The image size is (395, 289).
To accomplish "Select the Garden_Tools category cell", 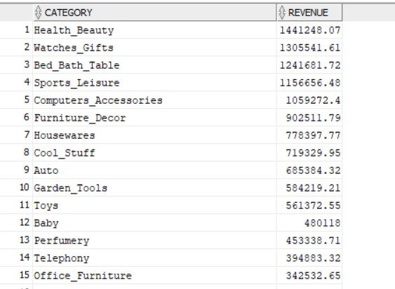I will (x=154, y=187).
